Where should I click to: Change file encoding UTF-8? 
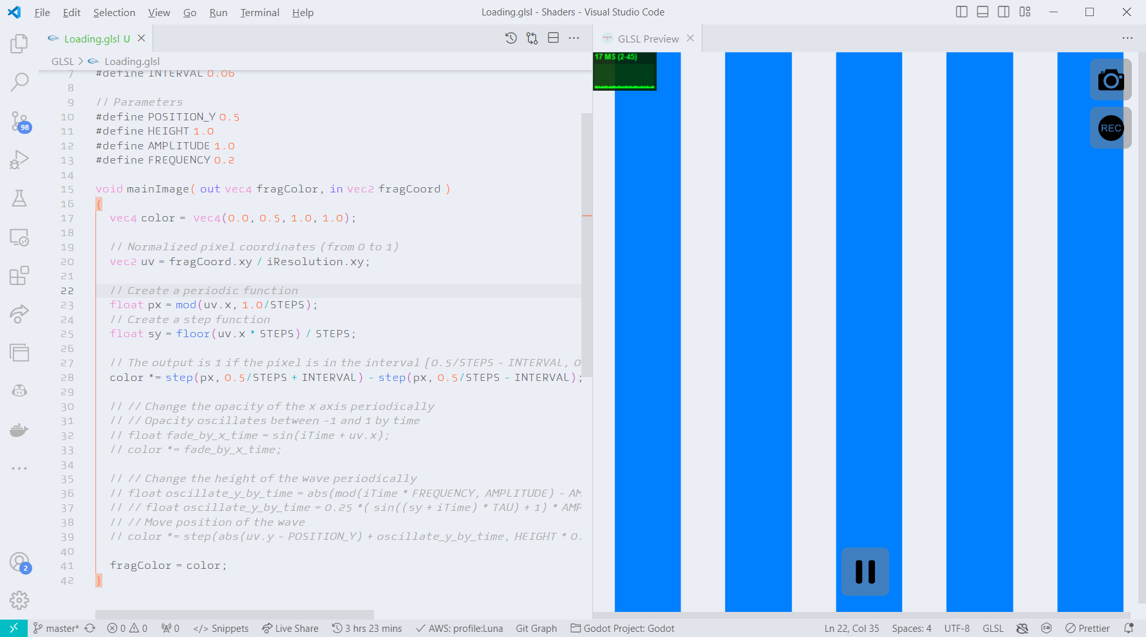pyautogui.click(x=957, y=629)
